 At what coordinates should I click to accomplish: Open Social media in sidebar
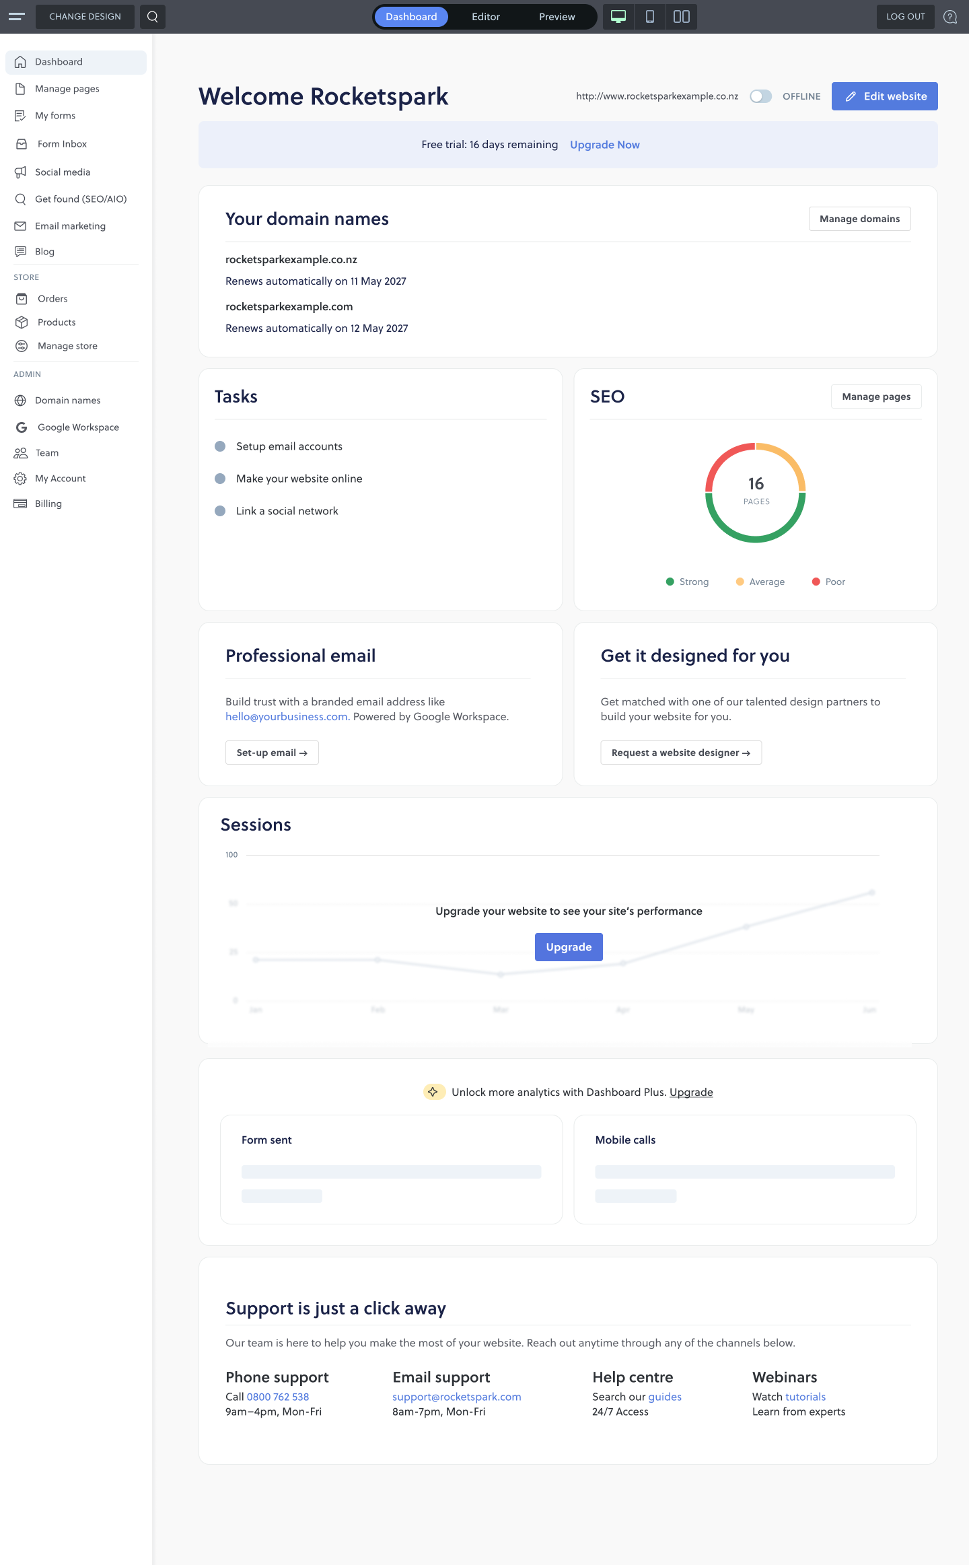pyautogui.click(x=76, y=172)
